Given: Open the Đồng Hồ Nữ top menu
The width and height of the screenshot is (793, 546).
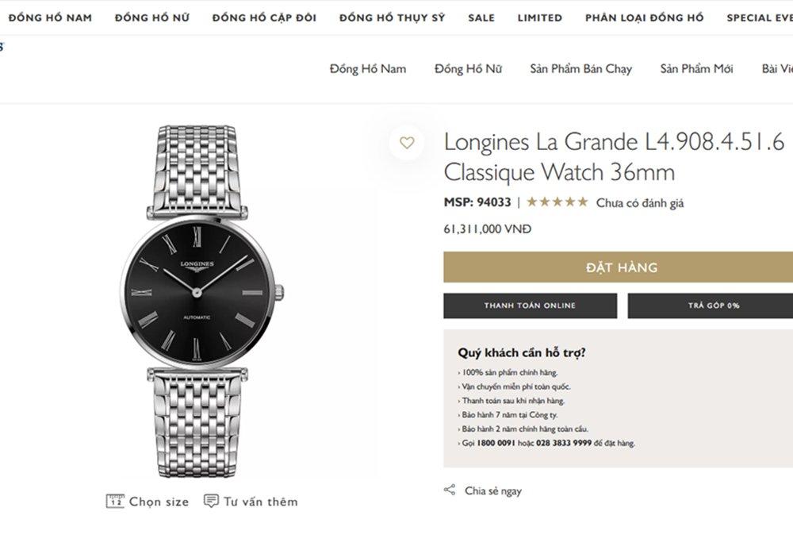Looking at the screenshot, I should tap(152, 17).
